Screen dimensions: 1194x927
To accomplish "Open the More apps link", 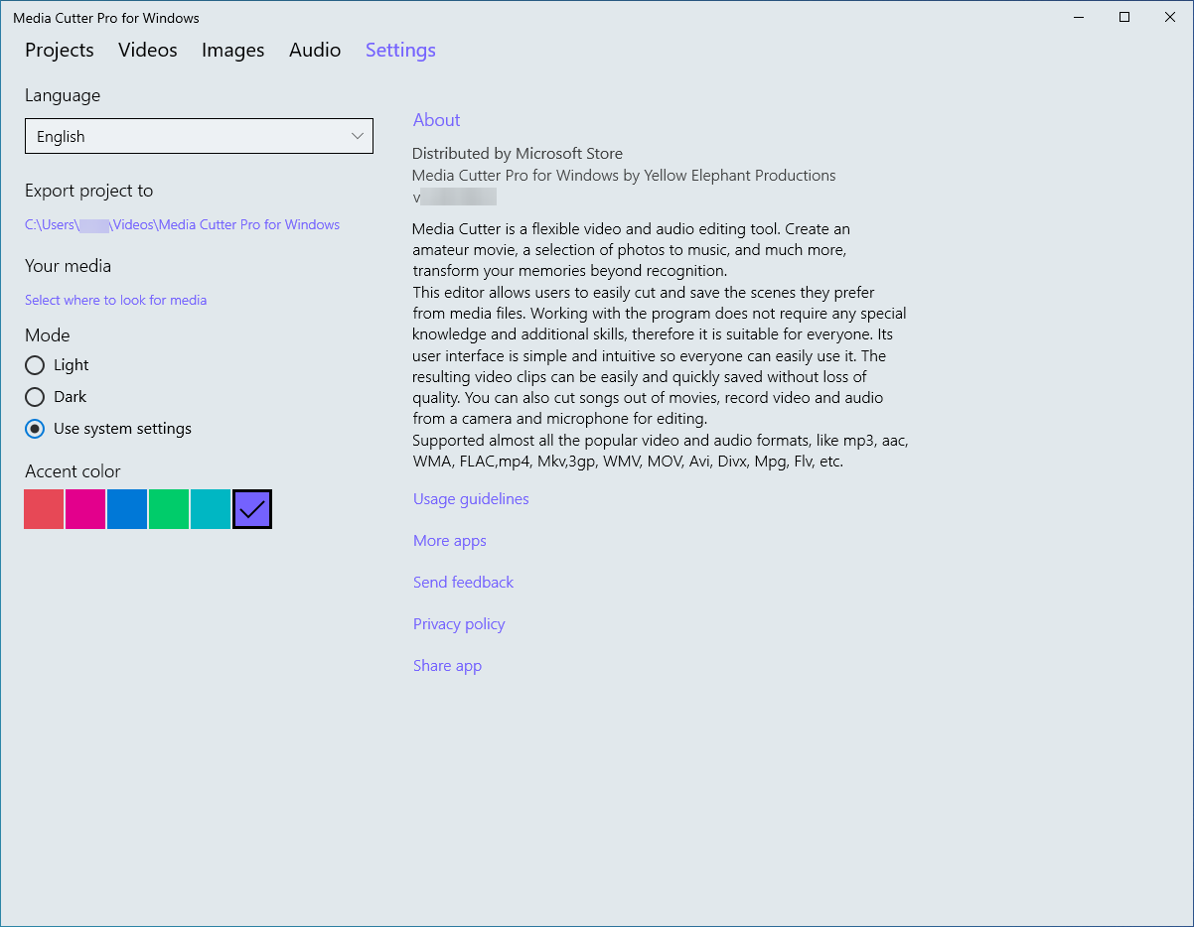I will coord(450,540).
